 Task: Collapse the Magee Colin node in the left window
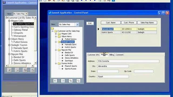pyautogui.click(x=9, y=21)
